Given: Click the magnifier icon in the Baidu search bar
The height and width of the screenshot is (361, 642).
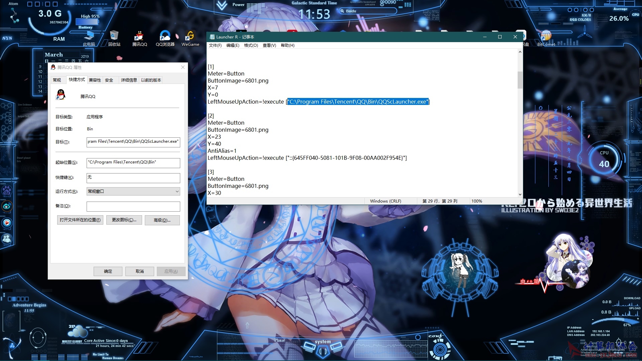Looking at the screenshot, I should pyautogui.click(x=342, y=11).
